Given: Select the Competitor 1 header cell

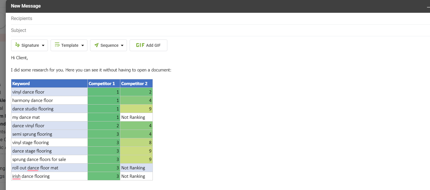Looking at the screenshot, I should (104, 84).
